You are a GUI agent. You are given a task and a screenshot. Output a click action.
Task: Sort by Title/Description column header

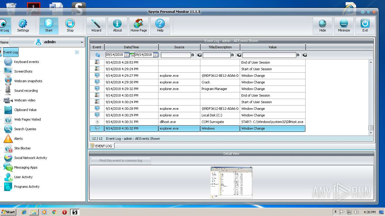tap(220, 47)
